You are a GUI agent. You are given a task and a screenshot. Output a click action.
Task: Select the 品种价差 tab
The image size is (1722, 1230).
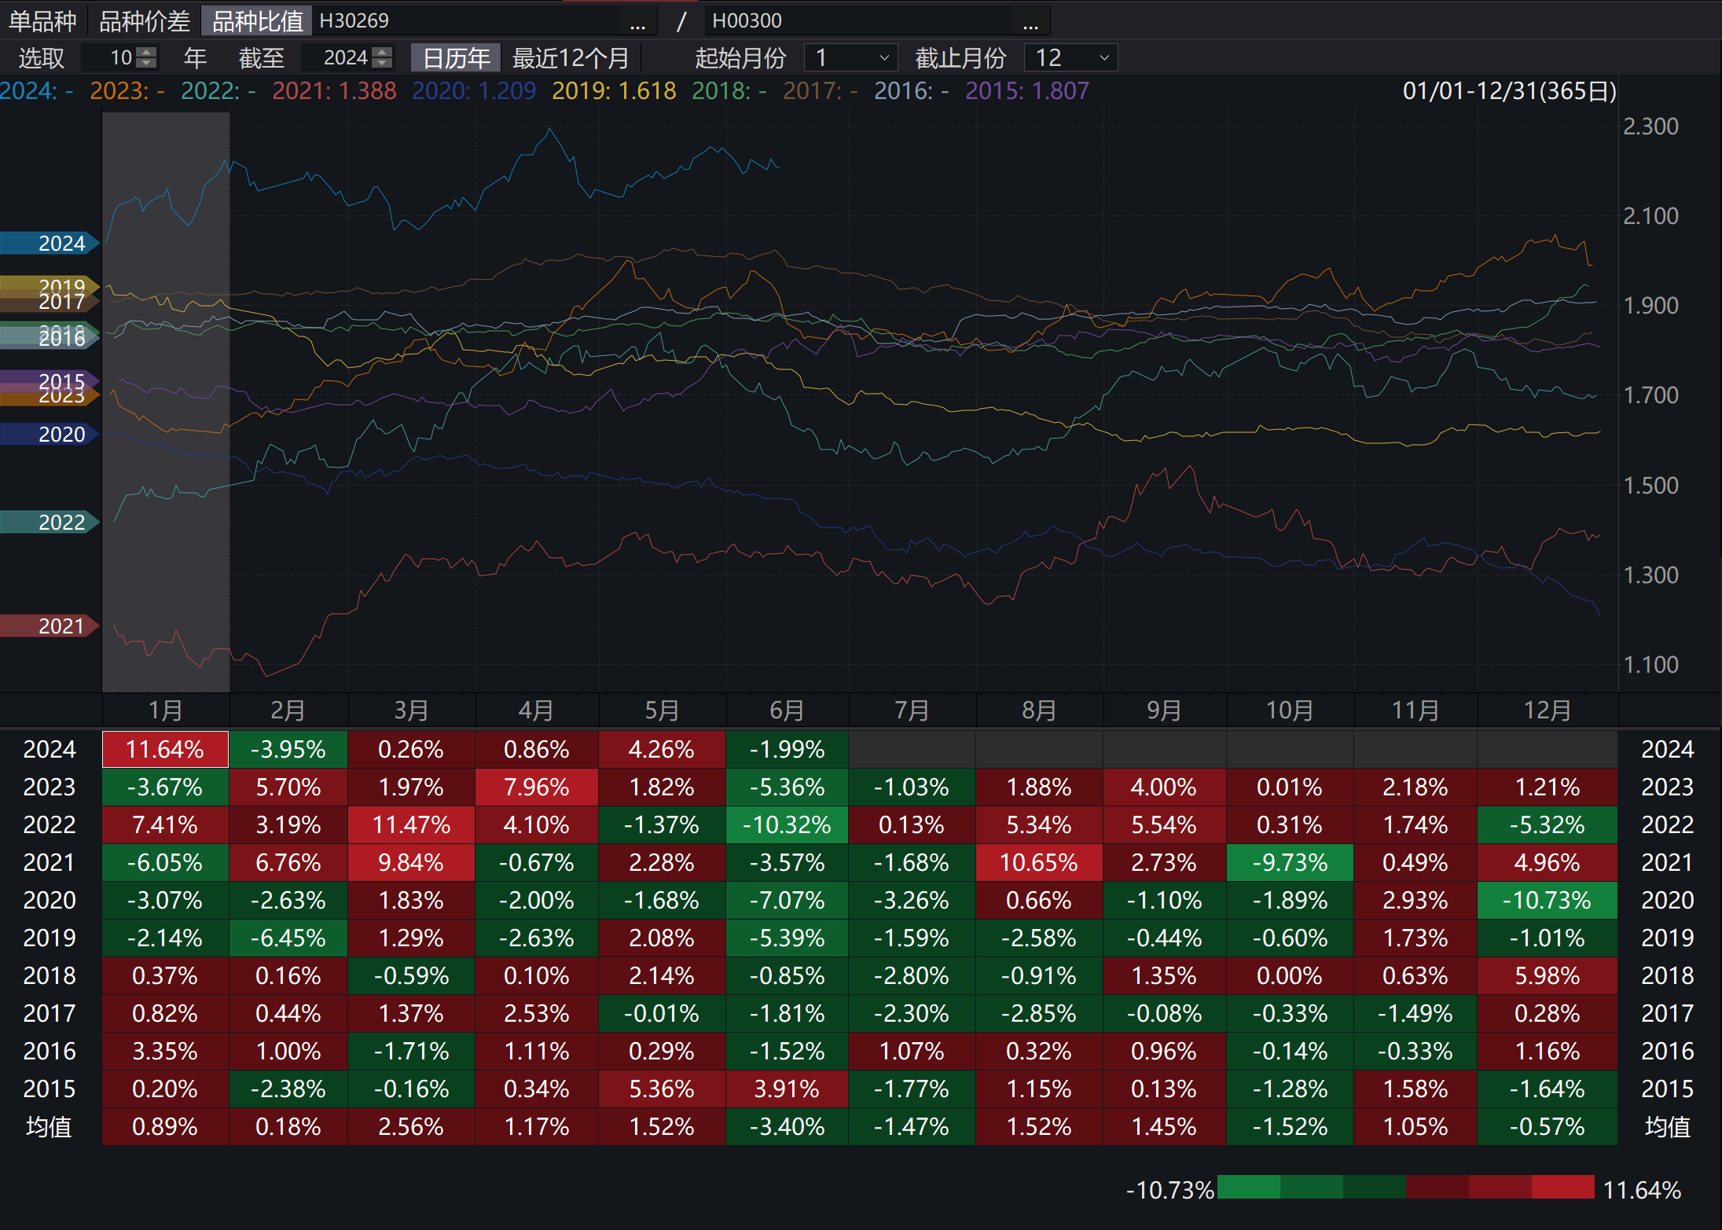(x=145, y=21)
